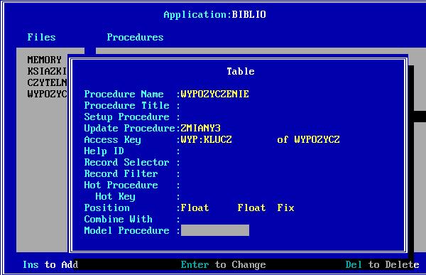Screen dimensions: 426x275
Task: Select the Fix position option
Action: 285,207
